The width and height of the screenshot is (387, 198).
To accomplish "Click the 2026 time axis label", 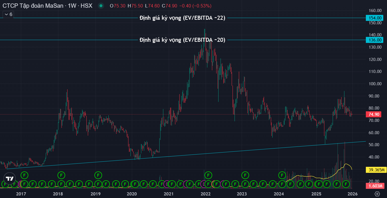I will tap(353, 194).
